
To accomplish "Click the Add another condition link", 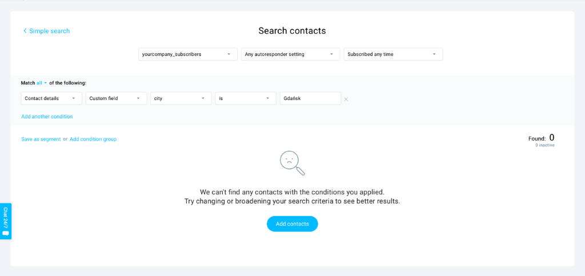I will (47, 117).
